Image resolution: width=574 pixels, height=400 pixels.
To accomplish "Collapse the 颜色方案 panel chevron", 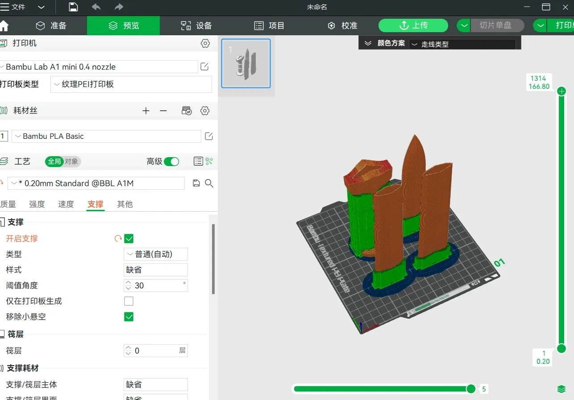I will pyautogui.click(x=368, y=43).
